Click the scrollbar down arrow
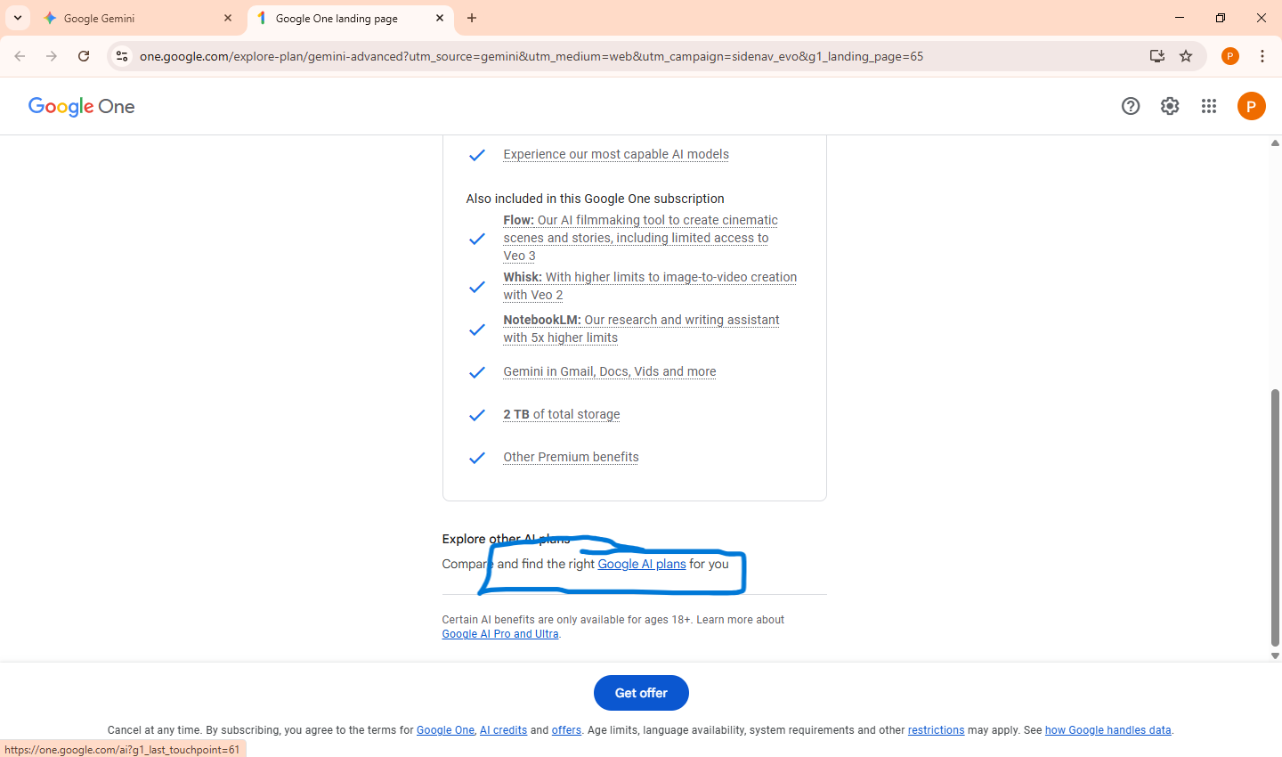1282x757 pixels. (x=1275, y=655)
